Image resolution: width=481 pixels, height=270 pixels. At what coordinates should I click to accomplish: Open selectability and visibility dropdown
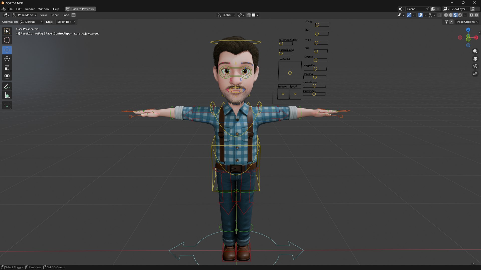pyautogui.click(x=401, y=15)
